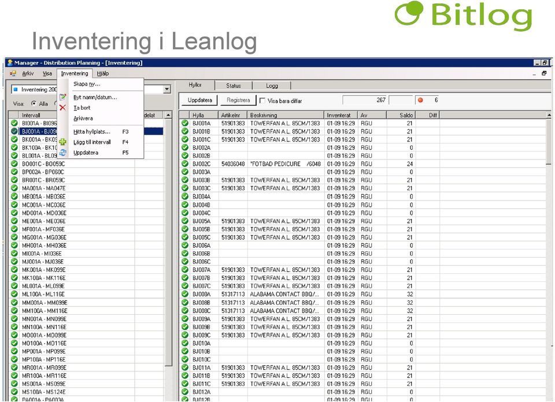555x402 pixels.
Task: Click the green check icon for shelf BJ005A
Action: tap(185, 221)
